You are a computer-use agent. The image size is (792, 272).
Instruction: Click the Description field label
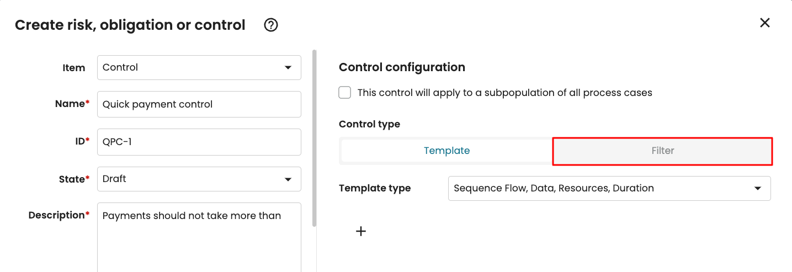[57, 215]
